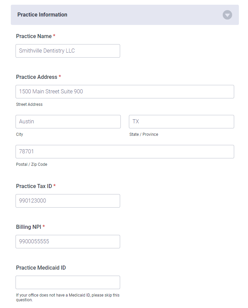Click the Practice Address label
The height and width of the screenshot is (308, 248).
36,77
